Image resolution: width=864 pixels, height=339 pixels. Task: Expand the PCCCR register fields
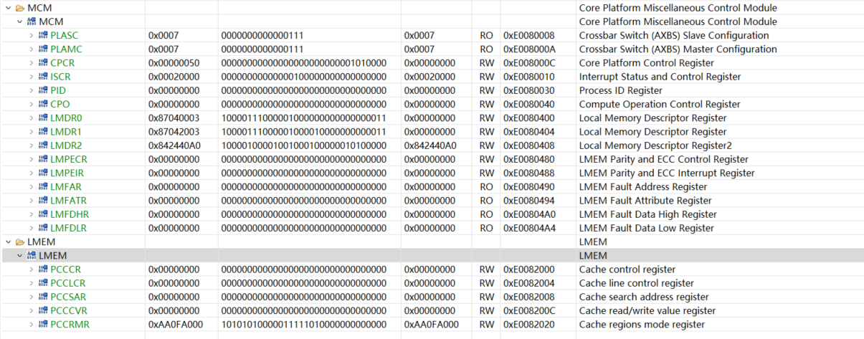pos(31,269)
